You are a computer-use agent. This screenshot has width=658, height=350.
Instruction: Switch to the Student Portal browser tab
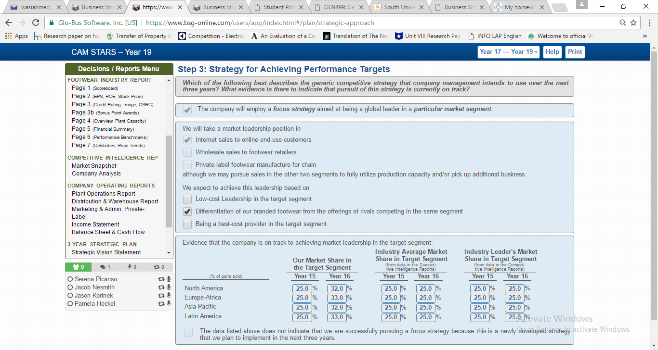tap(278, 7)
